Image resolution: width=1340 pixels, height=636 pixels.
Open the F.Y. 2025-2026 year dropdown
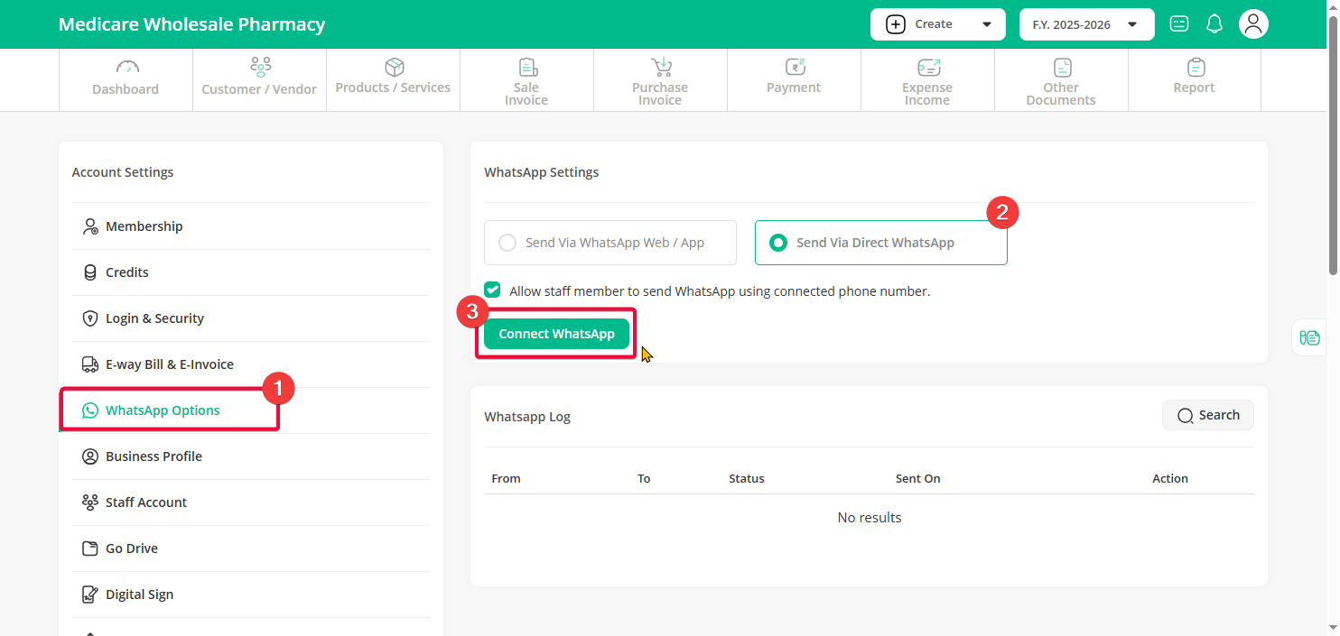1086,24
